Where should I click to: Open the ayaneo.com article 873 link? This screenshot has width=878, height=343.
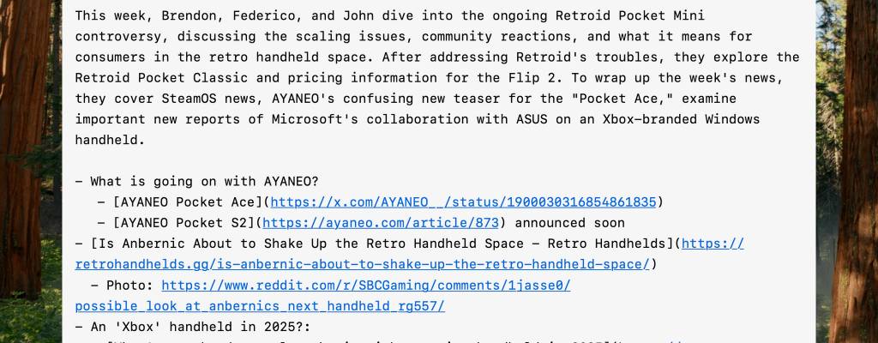point(370,223)
